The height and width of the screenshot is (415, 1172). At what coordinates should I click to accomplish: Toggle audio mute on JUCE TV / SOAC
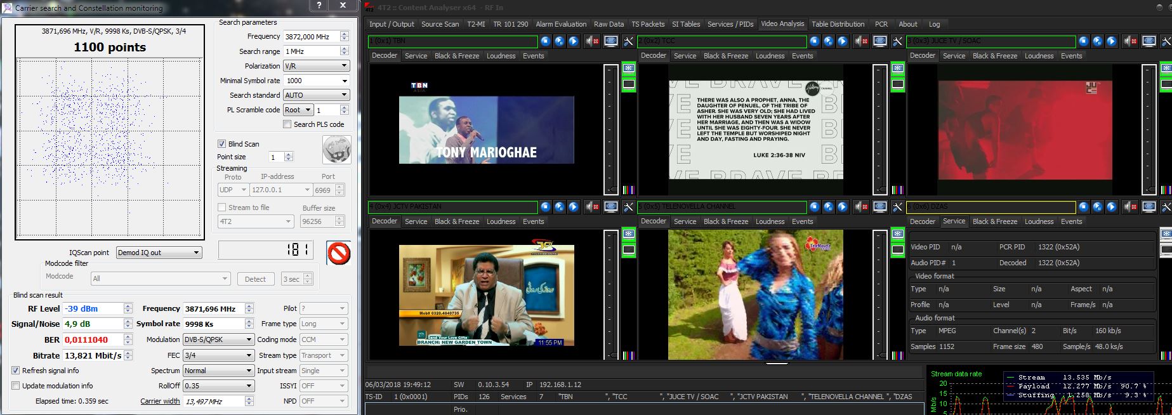[x=1131, y=41]
